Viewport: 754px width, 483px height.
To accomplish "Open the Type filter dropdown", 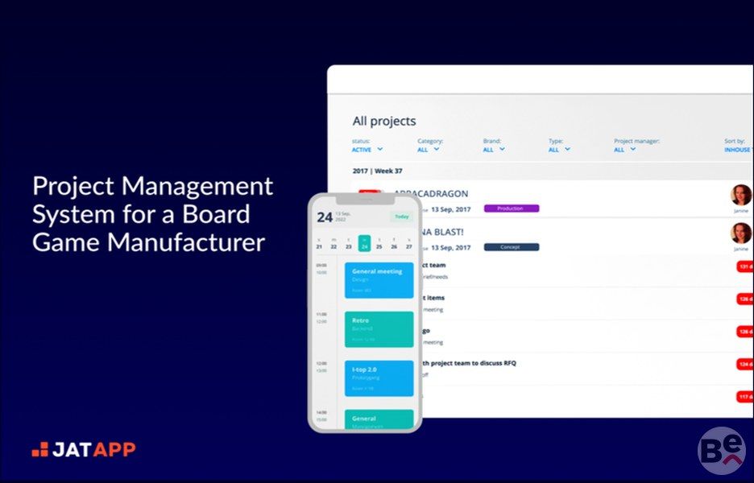I will coord(559,150).
